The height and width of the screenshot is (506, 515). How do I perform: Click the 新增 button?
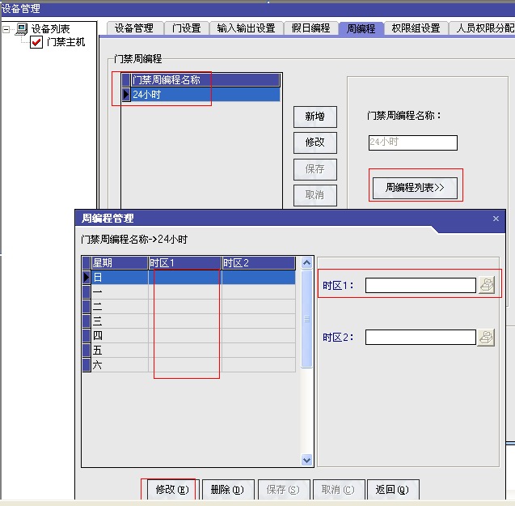(314, 117)
